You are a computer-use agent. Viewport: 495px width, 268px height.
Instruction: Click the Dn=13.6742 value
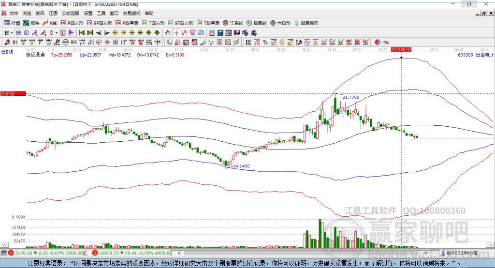tap(148, 55)
